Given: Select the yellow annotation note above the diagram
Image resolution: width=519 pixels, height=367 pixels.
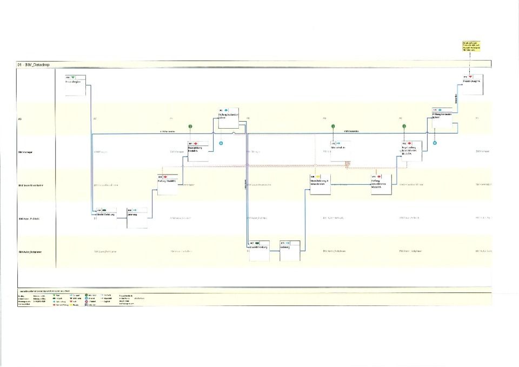Looking at the screenshot, I should coord(471,46).
